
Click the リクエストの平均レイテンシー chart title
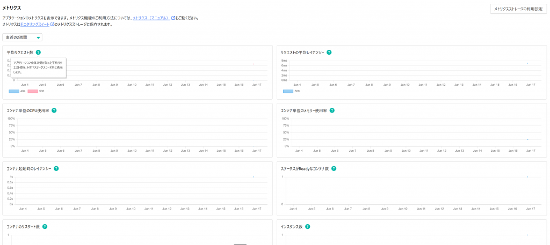coord(302,53)
